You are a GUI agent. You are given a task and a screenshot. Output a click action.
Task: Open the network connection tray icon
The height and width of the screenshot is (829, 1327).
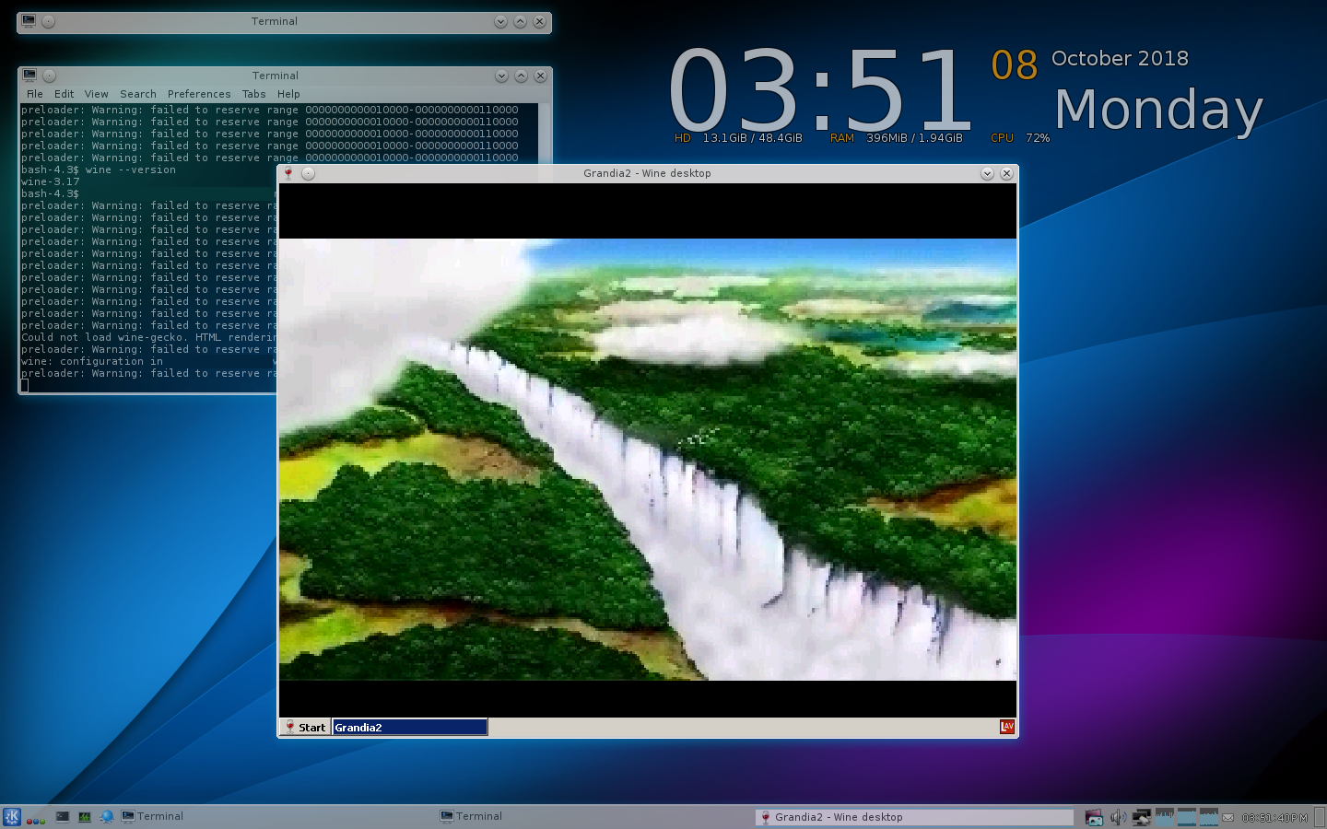[x=1142, y=817]
